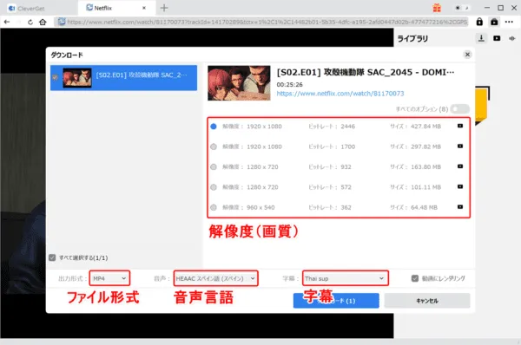Toggle select all (1/1) checkbox
Image resolution: width=521 pixels, height=345 pixels.
52,257
